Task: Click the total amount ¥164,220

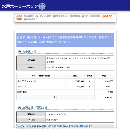Action: pyautogui.click(x=109, y=97)
